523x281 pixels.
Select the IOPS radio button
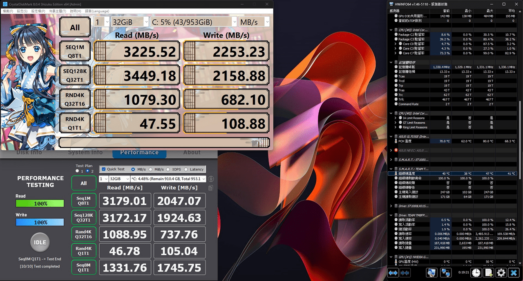168,169
